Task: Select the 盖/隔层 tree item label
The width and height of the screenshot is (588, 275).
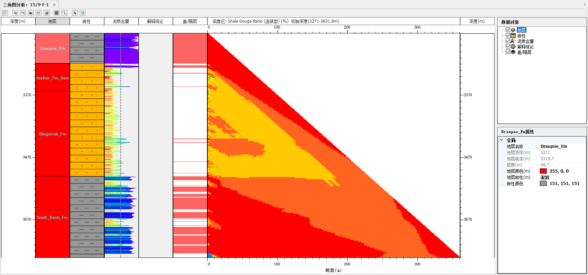Action: click(x=524, y=52)
